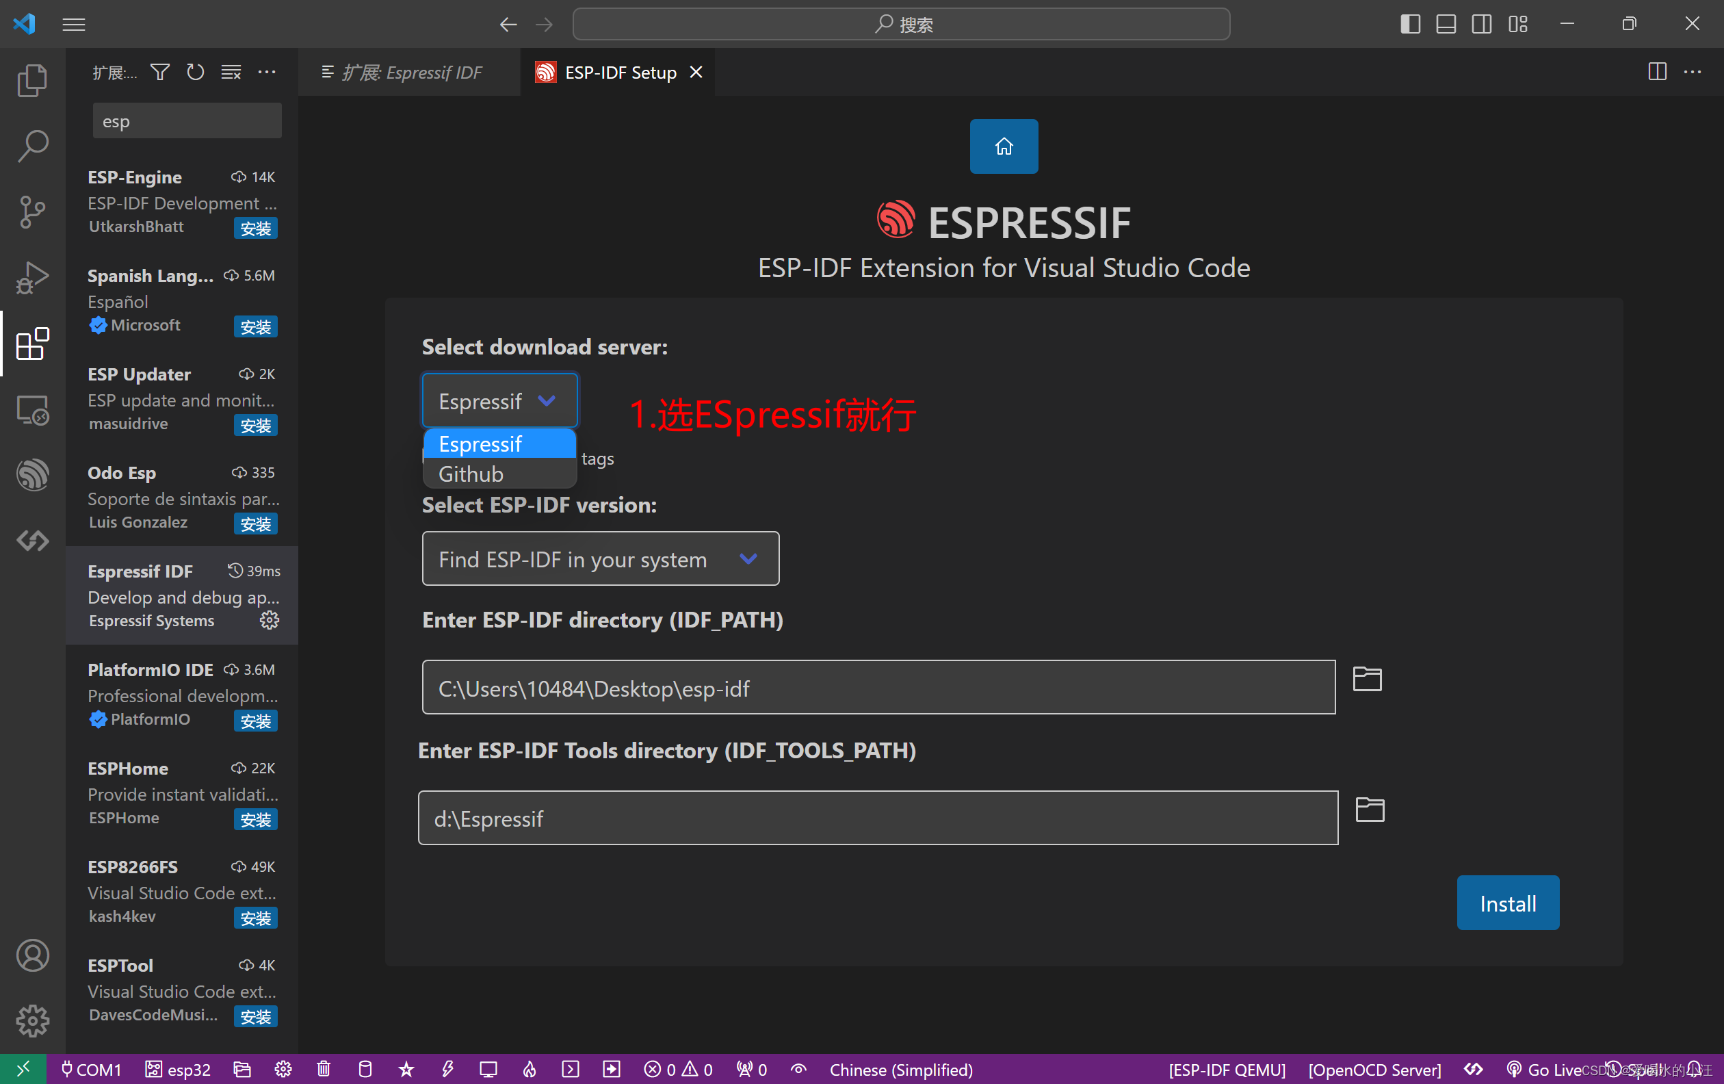Toggle the bottom panel visibility
The width and height of the screenshot is (1724, 1084).
[1445, 24]
